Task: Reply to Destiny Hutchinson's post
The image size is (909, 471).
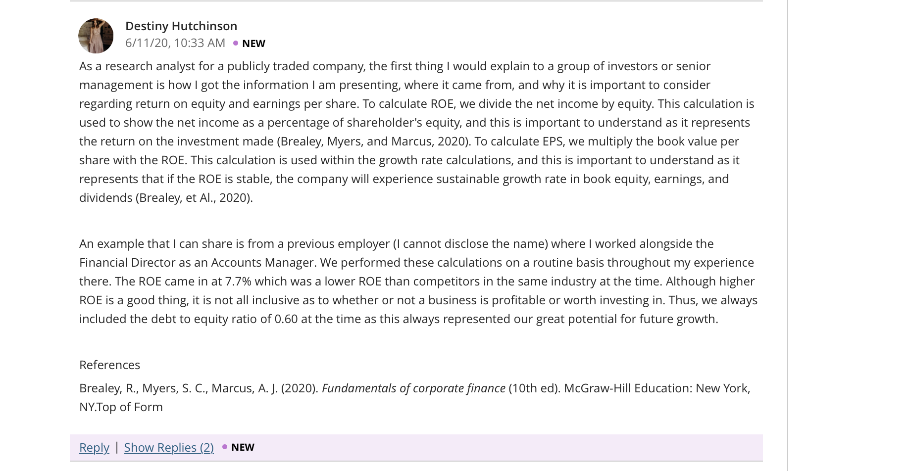Action: click(x=94, y=447)
